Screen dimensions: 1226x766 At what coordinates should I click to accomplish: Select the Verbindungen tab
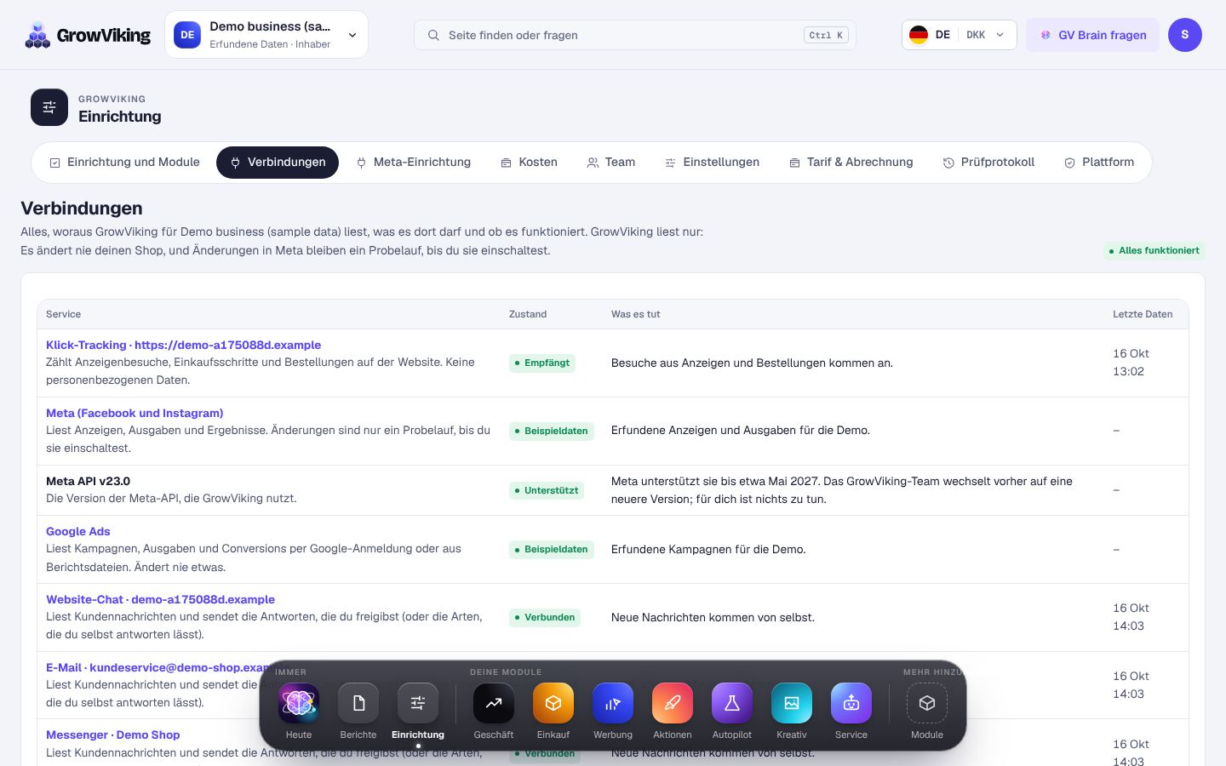tap(278, 163)
